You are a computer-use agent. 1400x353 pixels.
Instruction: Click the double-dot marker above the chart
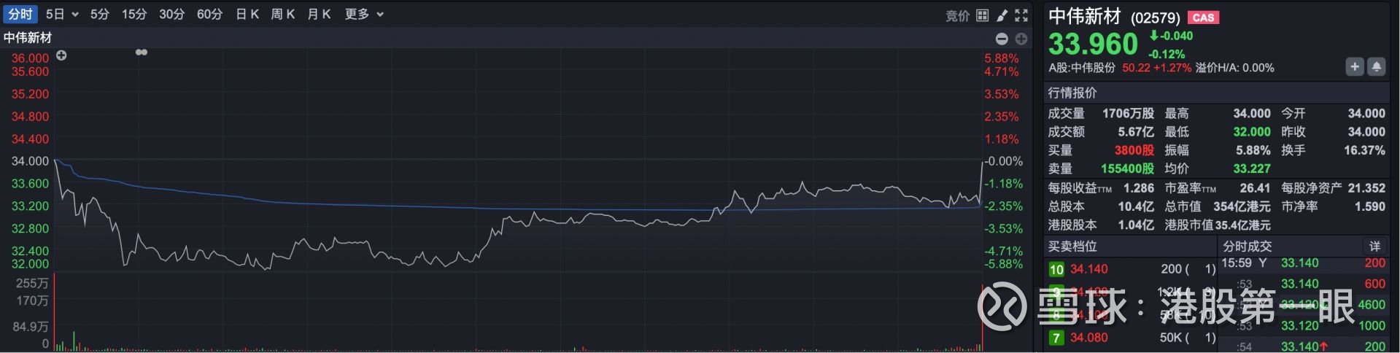pyautogui.click(x=142, y=53)
